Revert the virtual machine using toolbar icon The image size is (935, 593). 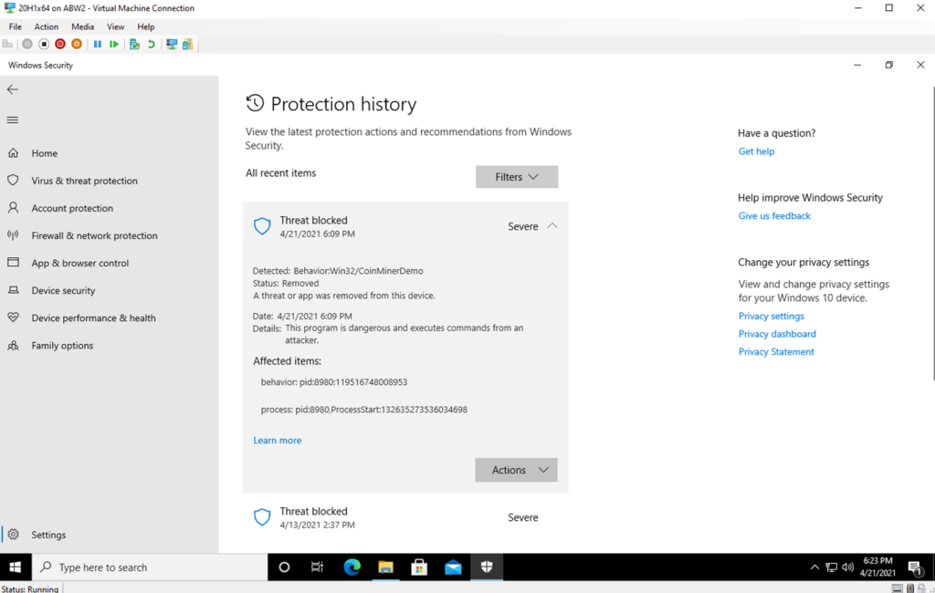[151, 44]
